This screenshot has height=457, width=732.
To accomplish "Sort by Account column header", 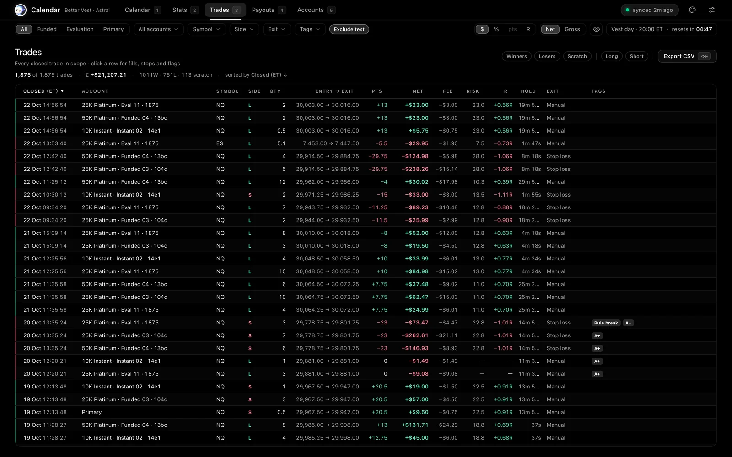I will click(x=95, y=91).
